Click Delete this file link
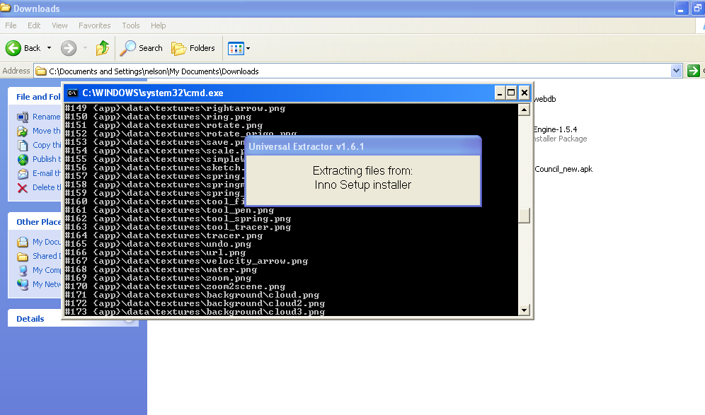This screenshot has width=705, height=415. pyautogui.click(x=46, y=187)
